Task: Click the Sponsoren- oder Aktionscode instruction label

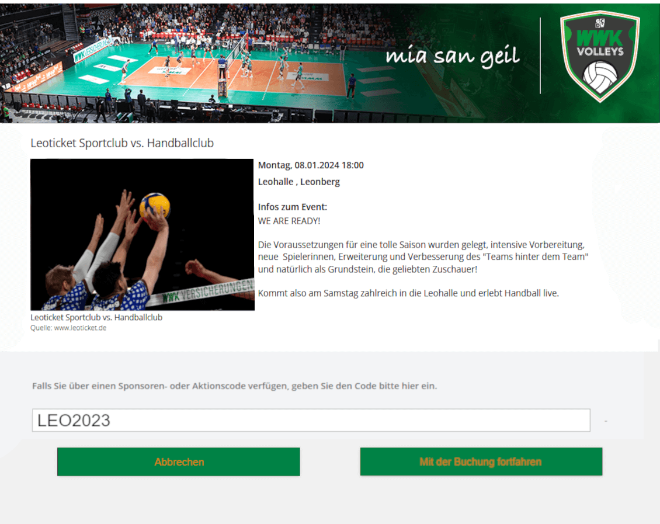Action: [x=234, y=386]
